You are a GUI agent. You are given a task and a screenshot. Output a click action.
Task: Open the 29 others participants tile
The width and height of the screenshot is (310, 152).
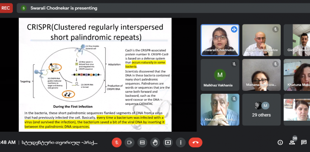261,109
